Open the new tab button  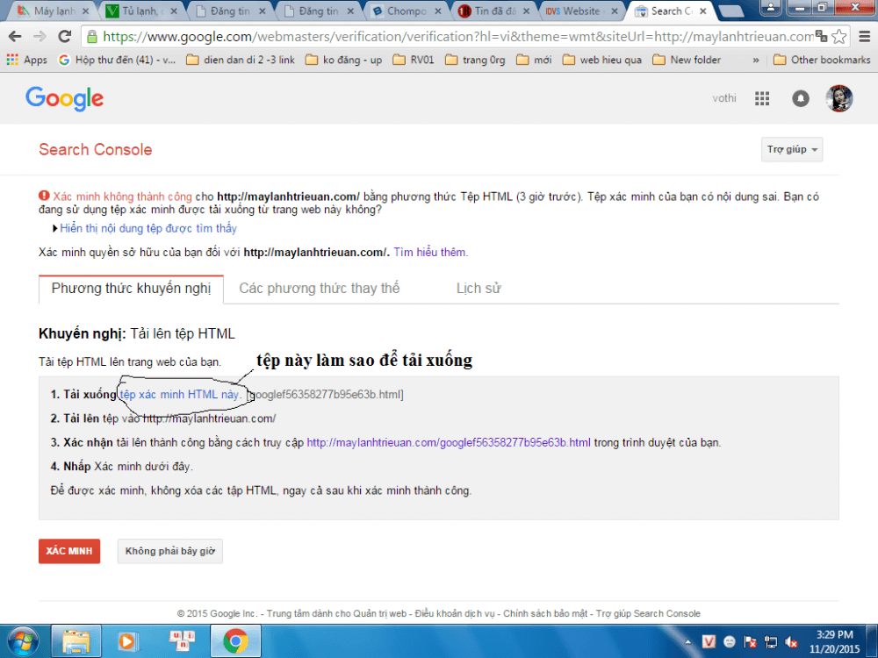tap(730, 11)
